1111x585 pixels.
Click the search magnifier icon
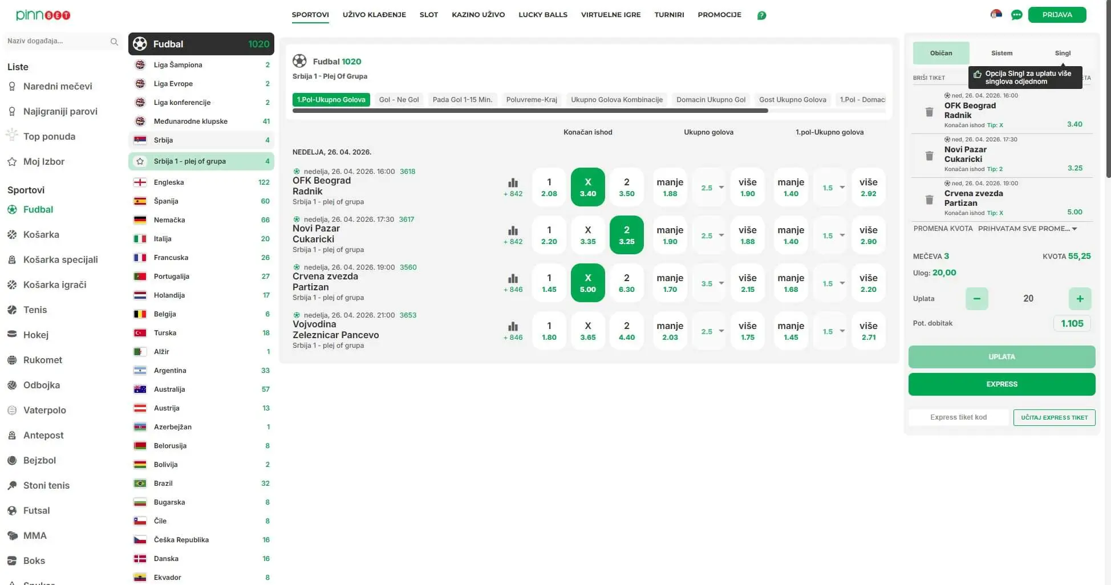114,42
